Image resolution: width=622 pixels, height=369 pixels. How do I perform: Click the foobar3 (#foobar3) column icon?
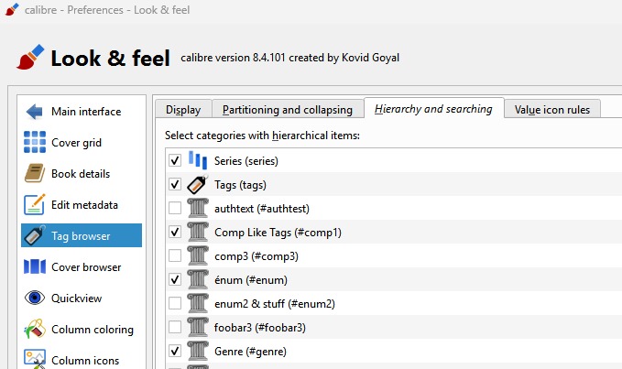(x=198, y=327)
